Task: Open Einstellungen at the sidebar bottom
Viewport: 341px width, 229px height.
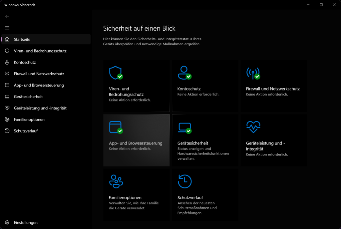Action: (x=26, y=222)
